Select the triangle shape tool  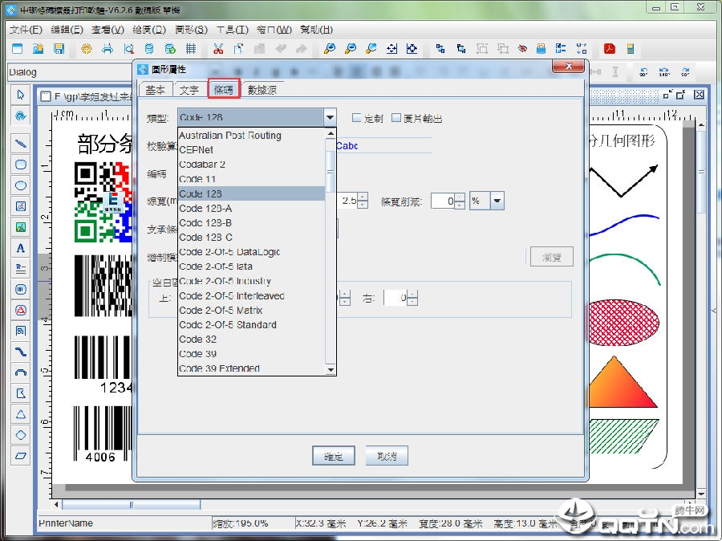coord(21,414)
